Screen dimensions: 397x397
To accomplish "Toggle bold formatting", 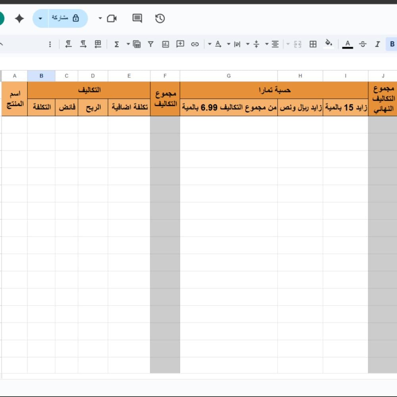I will tap(392, 44).
